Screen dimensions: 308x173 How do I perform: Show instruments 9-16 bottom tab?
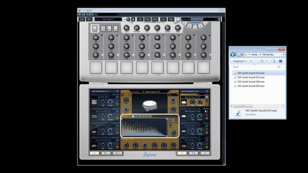pos(193,153)
